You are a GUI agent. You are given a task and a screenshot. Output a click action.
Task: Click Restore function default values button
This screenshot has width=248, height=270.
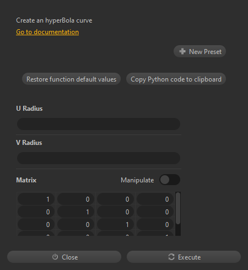pos(71,79)
